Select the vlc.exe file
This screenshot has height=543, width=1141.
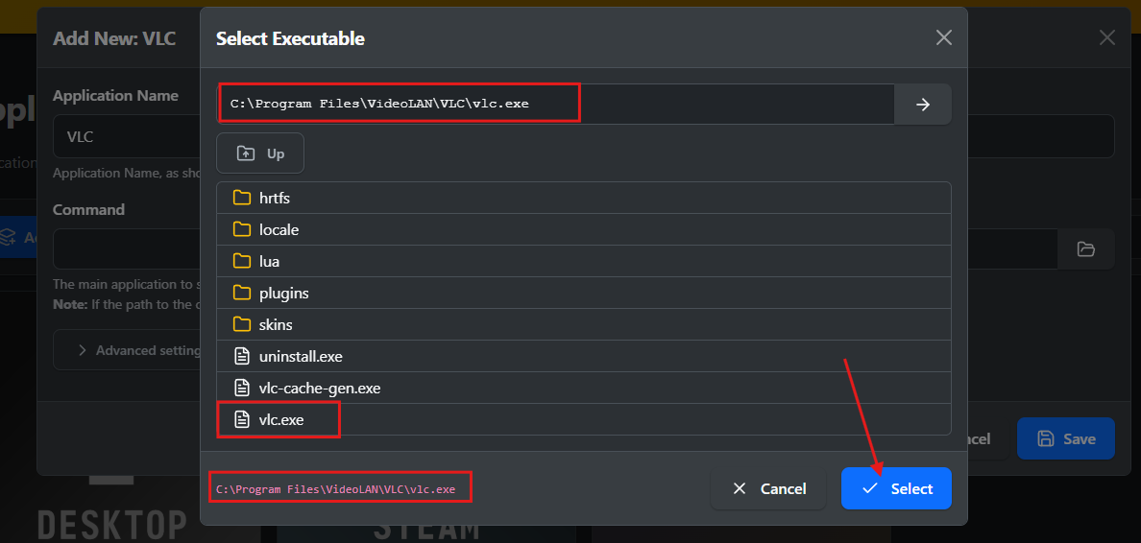[584, 419]
